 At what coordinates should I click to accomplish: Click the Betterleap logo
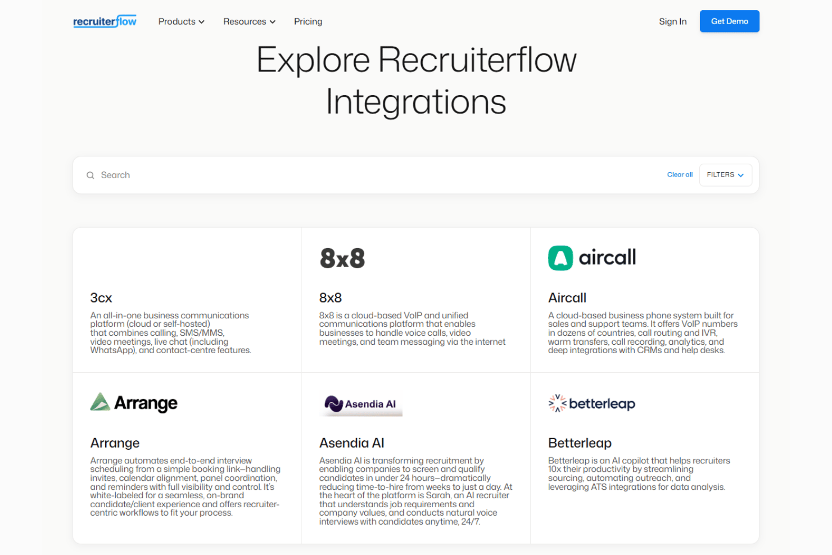591,404
